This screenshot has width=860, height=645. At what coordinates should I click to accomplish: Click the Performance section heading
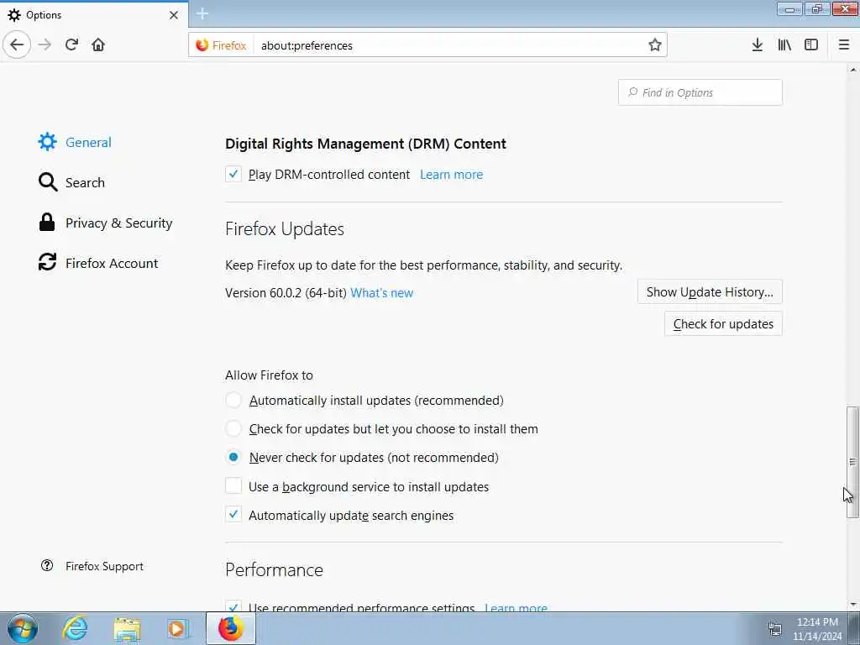click(275, 570)
